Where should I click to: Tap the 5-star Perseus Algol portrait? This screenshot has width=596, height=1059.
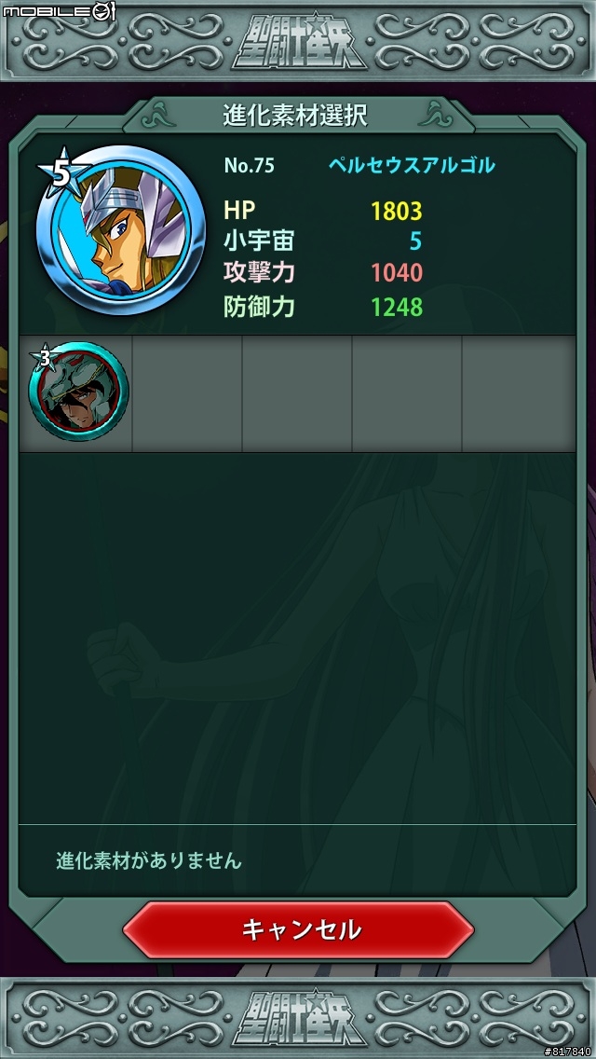[x=121, y=229]
